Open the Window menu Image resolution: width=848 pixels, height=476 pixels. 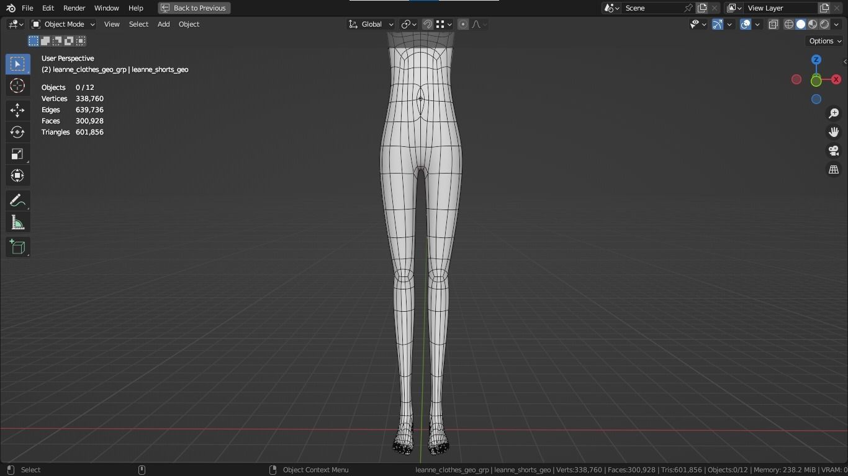point(106,8)
